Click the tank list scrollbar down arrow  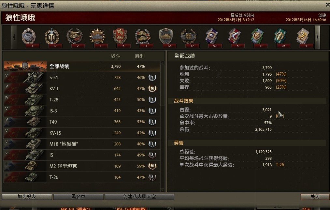click(x=162, y=190)
